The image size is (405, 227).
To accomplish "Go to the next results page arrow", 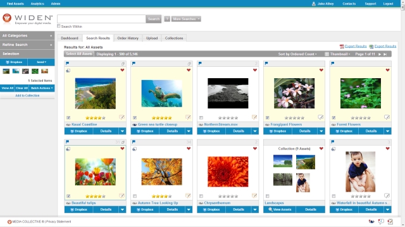I will (x=380, y=54).
